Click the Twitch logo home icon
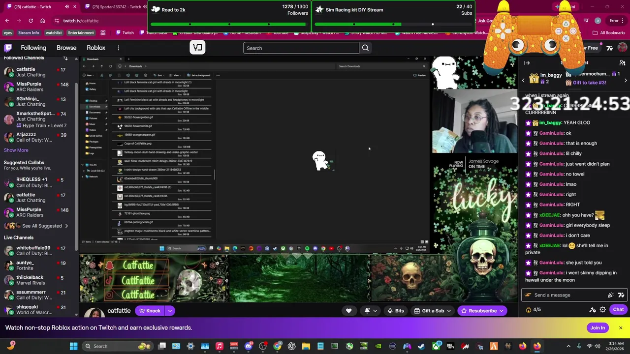Image resolution: width=630 pixels, height=354 pixels. (x=8, y=48)
